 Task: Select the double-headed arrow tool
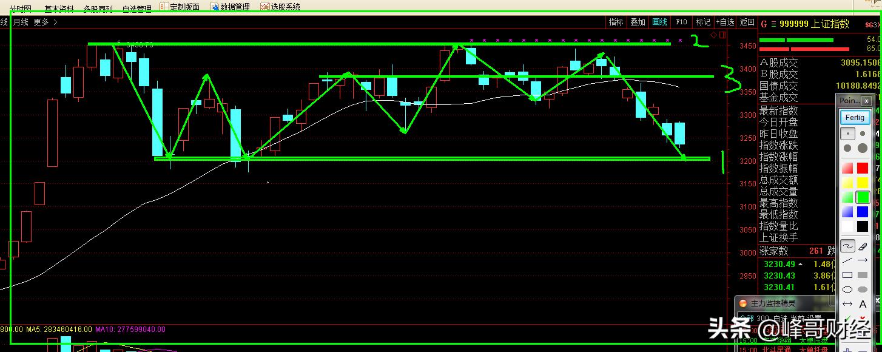pos(847,304)
